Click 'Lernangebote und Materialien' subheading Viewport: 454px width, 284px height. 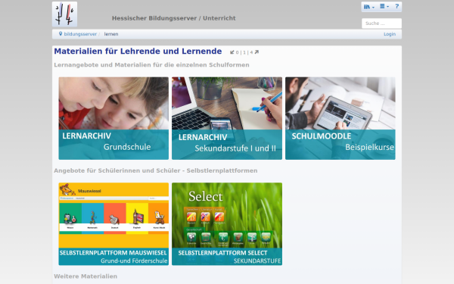[x=151, y=65]
